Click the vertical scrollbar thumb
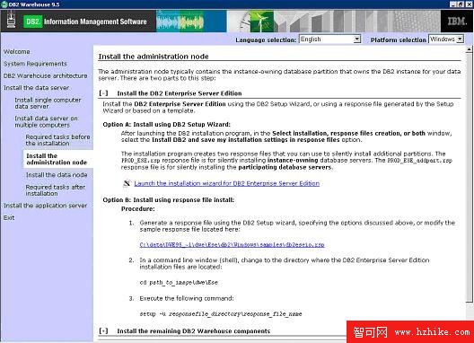Screen dimensions: 474x343 click(x=469, y=177)
